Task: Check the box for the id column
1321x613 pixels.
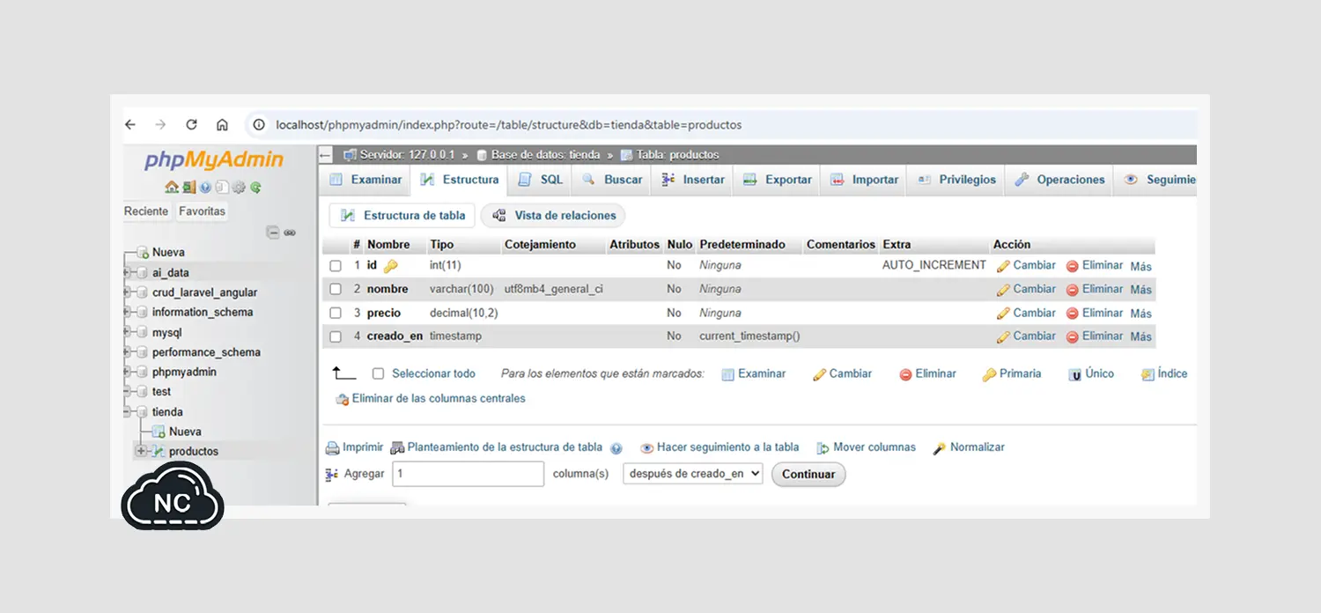Action: click(336, 266)
